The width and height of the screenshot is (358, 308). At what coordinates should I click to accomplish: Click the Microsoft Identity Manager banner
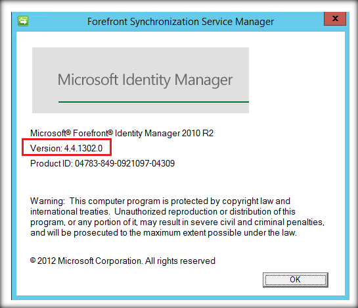coord(141,80)
